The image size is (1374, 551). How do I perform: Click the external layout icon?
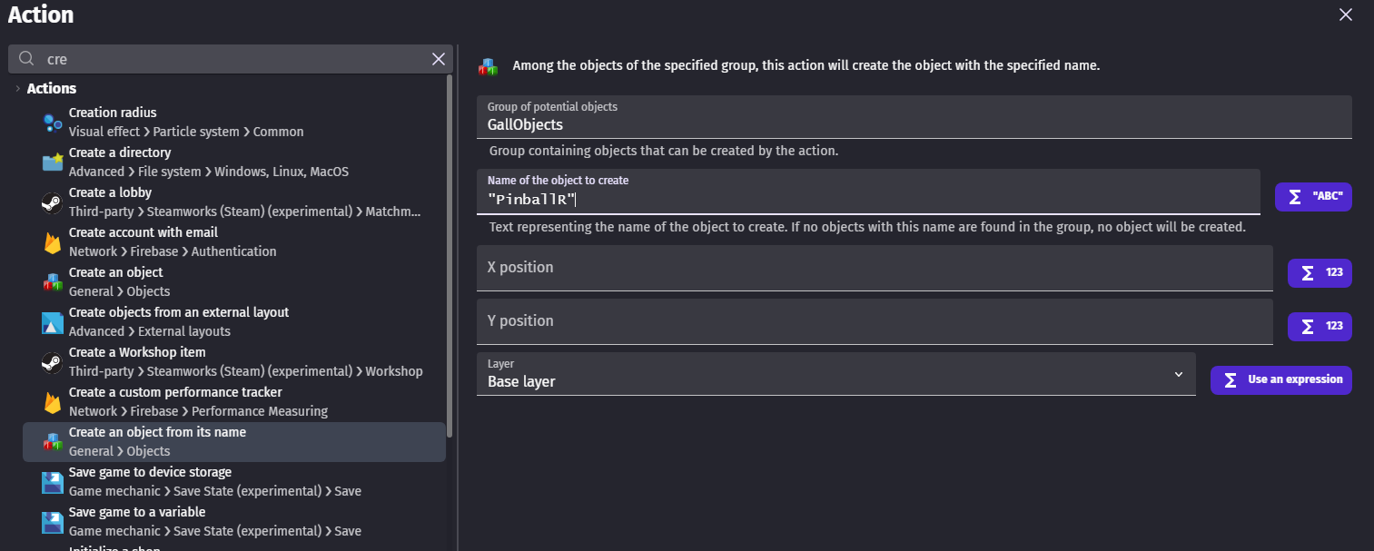coord(53,322)
